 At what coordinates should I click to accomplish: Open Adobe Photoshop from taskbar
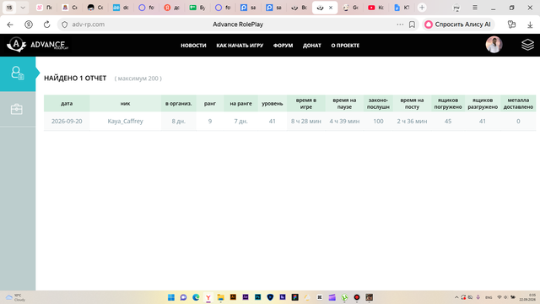pos(258,296)
